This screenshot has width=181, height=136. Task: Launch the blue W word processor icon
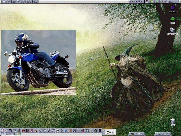point(66,131)
